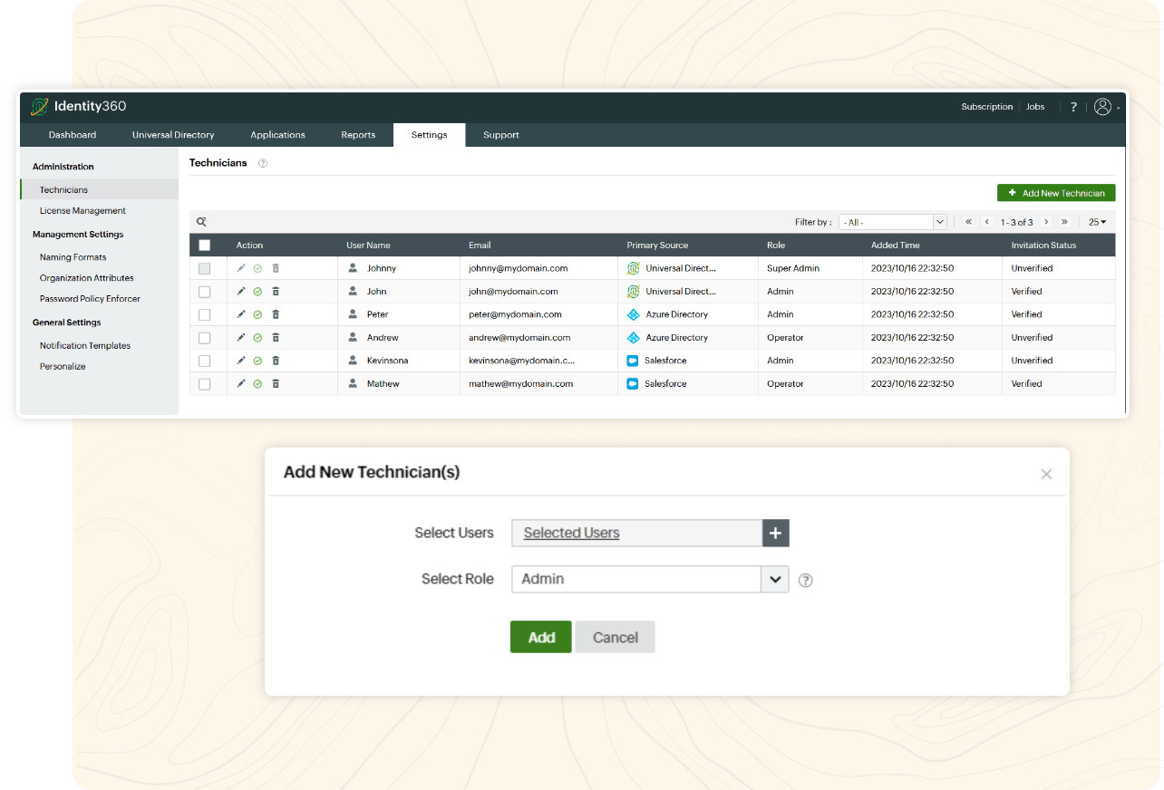Toggle the select-all checkbox in the table header

[204, 245]
